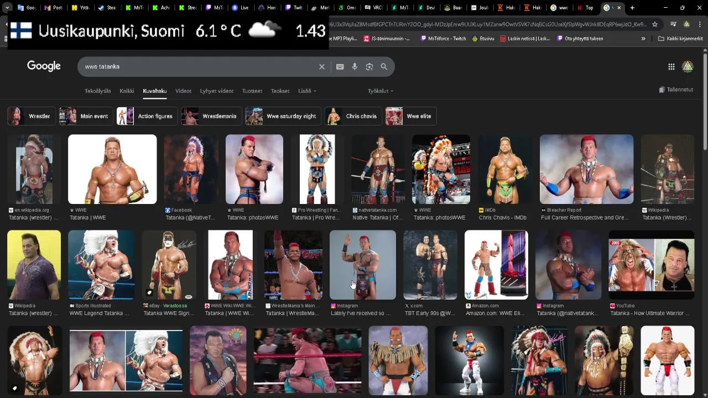Open the Tuotteet tab
The width and height of the screenshot is (708, 398).
[x=252, y=91]
